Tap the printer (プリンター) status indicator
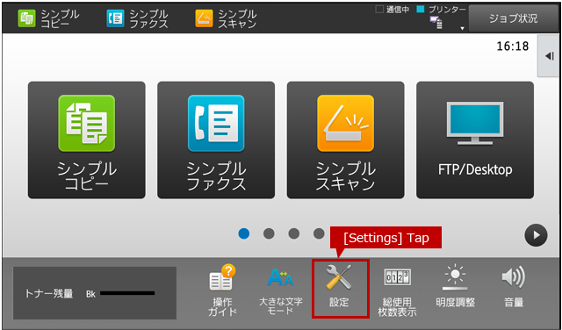This screenshot has width=562, height=330. tap(442, 10)
